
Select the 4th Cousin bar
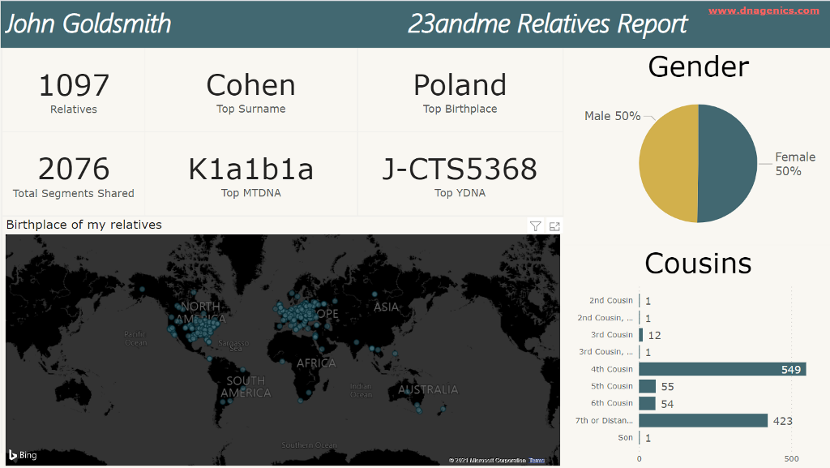(722, 369)
